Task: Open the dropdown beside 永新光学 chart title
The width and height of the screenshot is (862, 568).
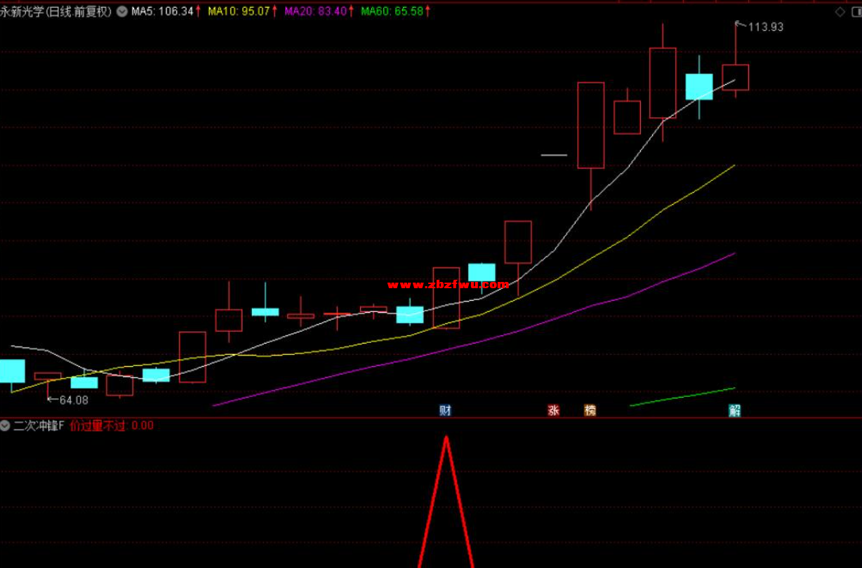Action: tap(122, 12)
